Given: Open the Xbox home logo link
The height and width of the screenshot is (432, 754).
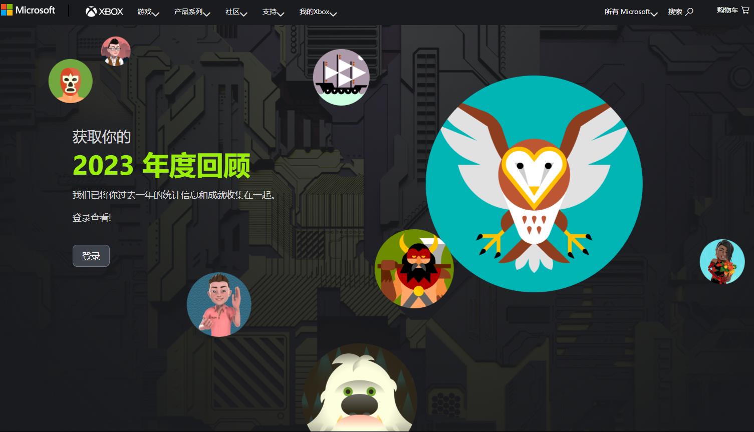Looking at the screenshot, I should (x=104, y=12).
